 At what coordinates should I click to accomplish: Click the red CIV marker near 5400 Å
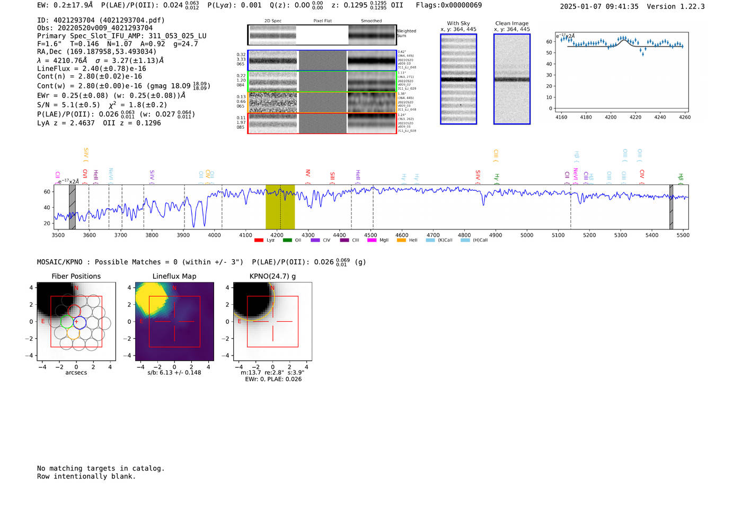coord(642,177)
